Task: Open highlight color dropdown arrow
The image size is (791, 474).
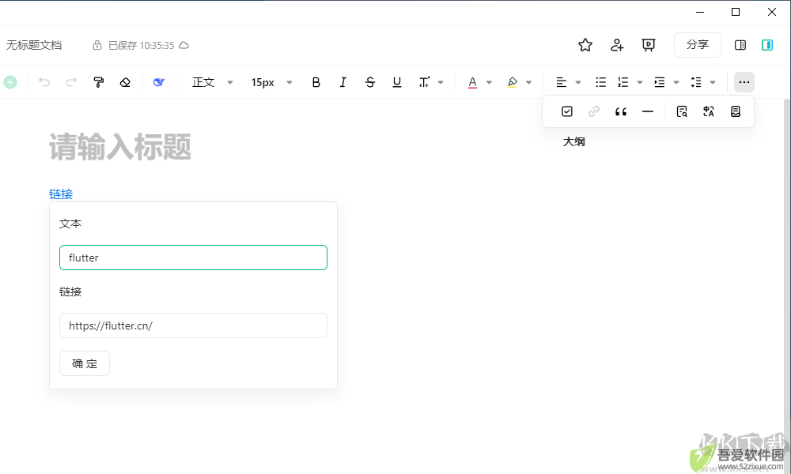Action: (x=528, y=82)
